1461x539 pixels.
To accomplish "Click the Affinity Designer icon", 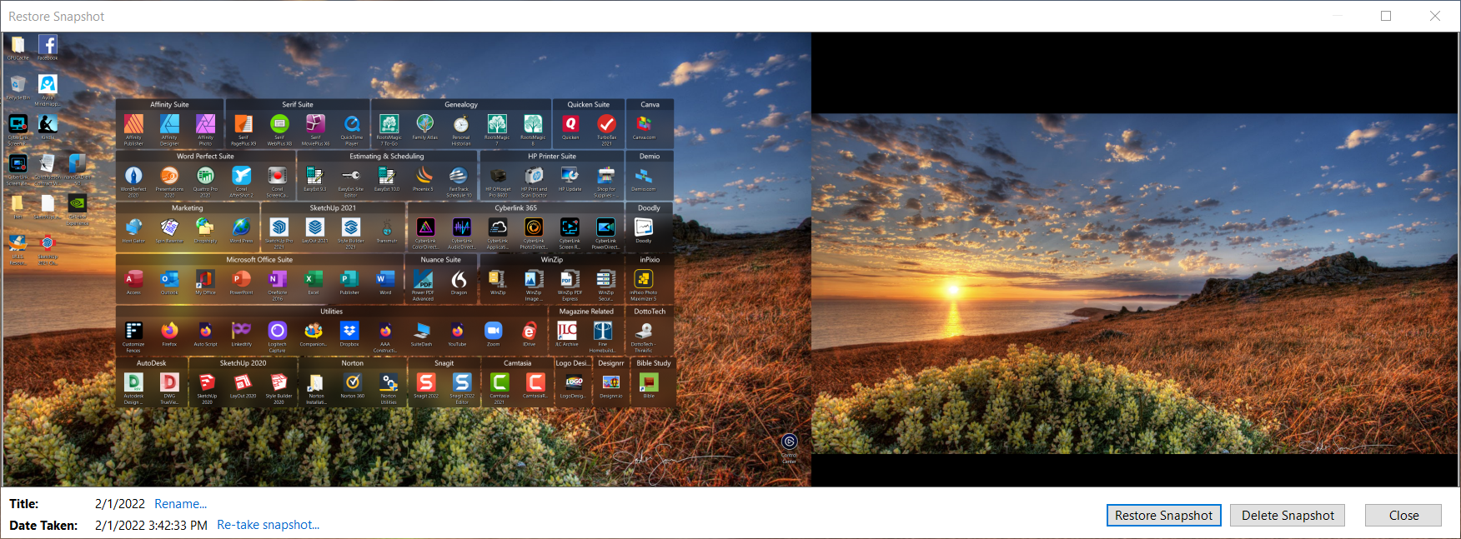I will point(169,129).
